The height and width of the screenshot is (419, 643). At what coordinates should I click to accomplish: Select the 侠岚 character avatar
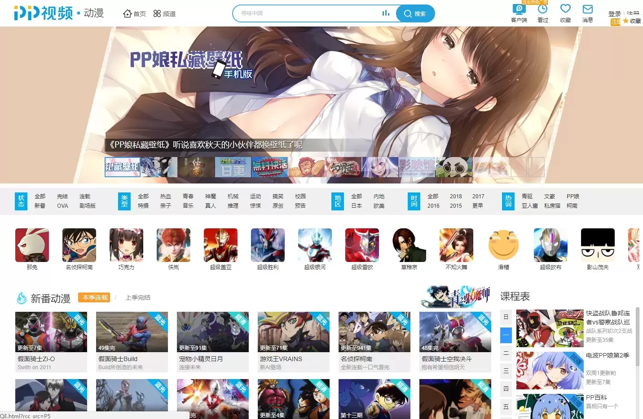[173, 245]
